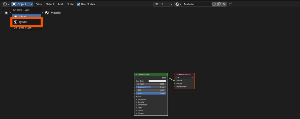This screenshot has height=119, width=300.
Task: Collapse the Principled BSDF node
Action: (136, 74)
